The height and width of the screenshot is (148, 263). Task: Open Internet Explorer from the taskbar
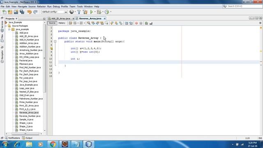[17, 144]
